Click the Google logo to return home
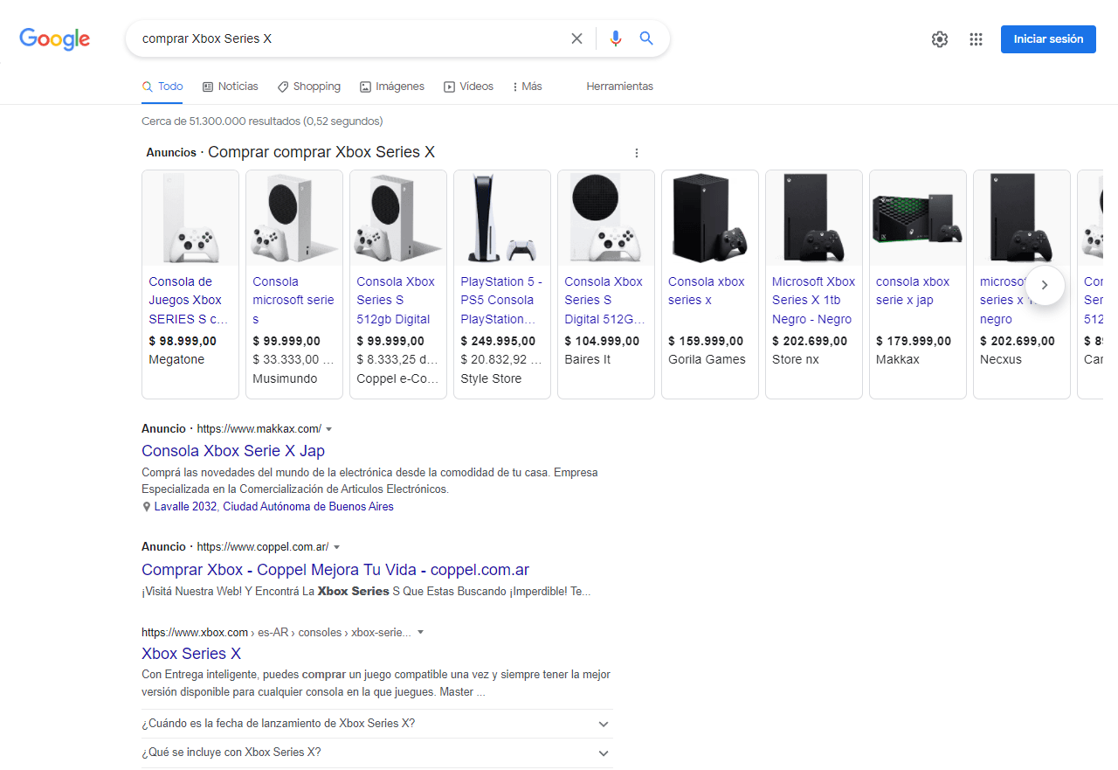Image resolution: width=1118 pixels, height=770 pixels. pyautogui.click(x=54, y=38)
